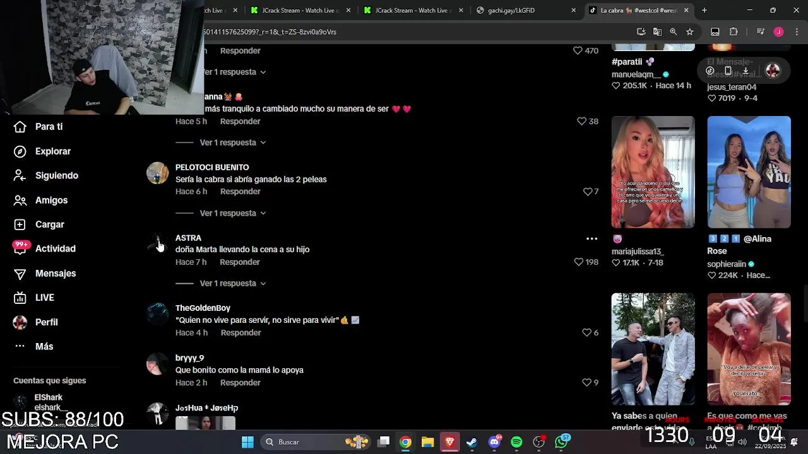Open jesus_teran04 creator profile
The height and width of the screenshot is (454, 808).
click(x=732, y=87)
